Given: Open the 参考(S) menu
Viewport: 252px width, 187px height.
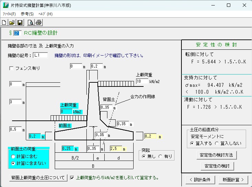Looking at the screenshot, I should pyautogui.click(x=27, y=14).
